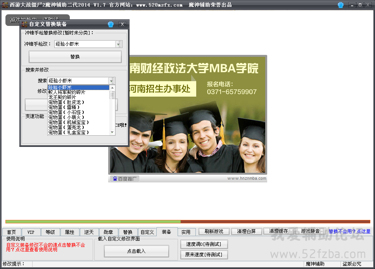The image size is (375, 269).
Task: Open the 实用 tab
Action: (x=186, y=232)
